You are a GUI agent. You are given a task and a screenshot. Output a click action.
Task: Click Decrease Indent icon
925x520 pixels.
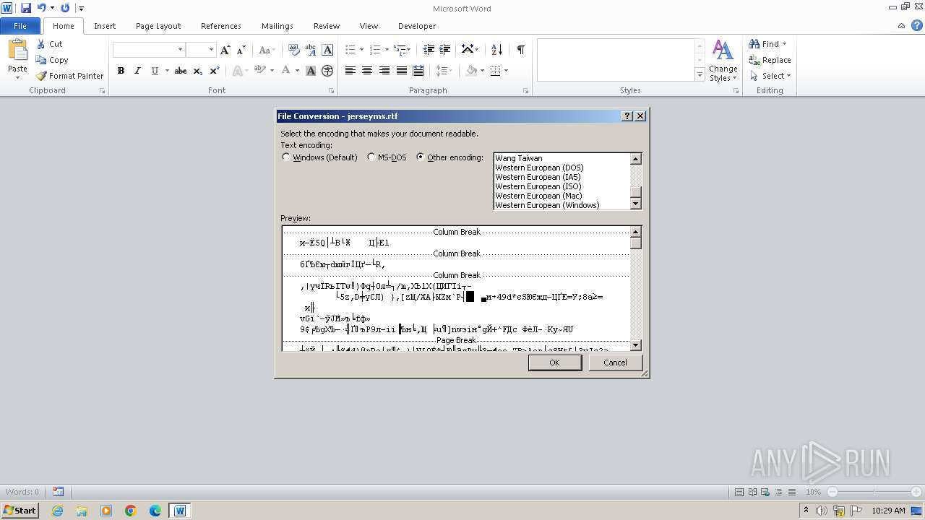tap(429, 50)
